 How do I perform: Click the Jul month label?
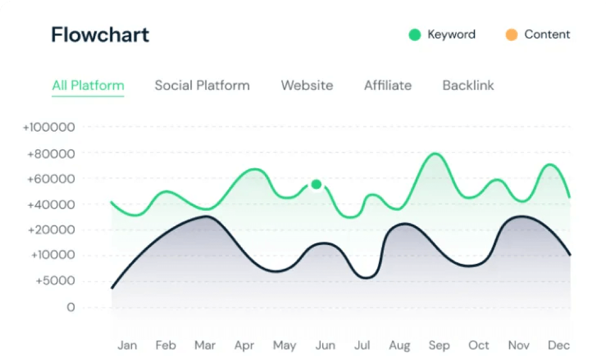click(362, 345)
